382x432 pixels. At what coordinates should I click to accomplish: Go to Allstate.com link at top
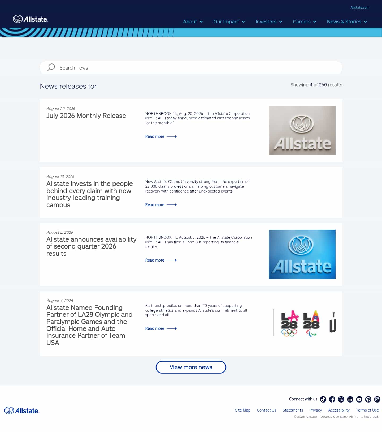click(360, 8)
